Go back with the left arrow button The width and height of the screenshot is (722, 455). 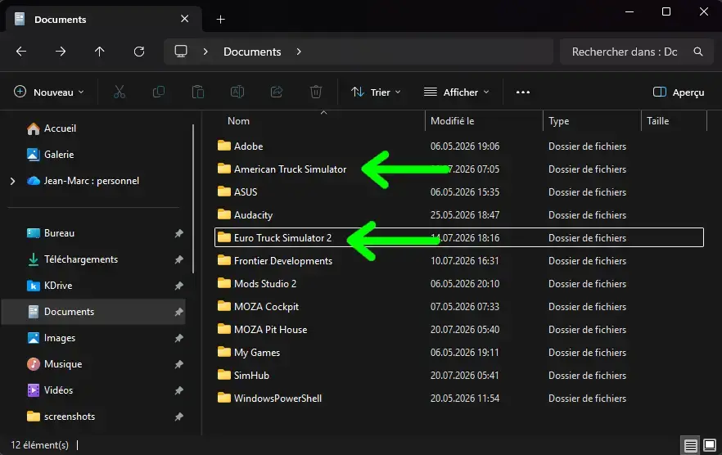pos(21,52)
